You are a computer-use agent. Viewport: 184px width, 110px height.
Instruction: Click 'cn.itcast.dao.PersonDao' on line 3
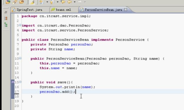(x=63, y=26)
